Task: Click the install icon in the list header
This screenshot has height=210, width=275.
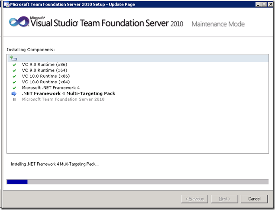Action: (13, 58)
